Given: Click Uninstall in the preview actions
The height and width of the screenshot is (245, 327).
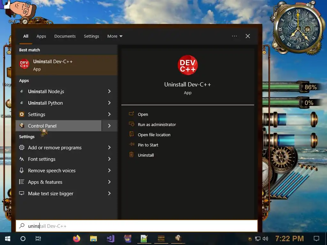Looking at the screenshot, I should click(146, 155).
